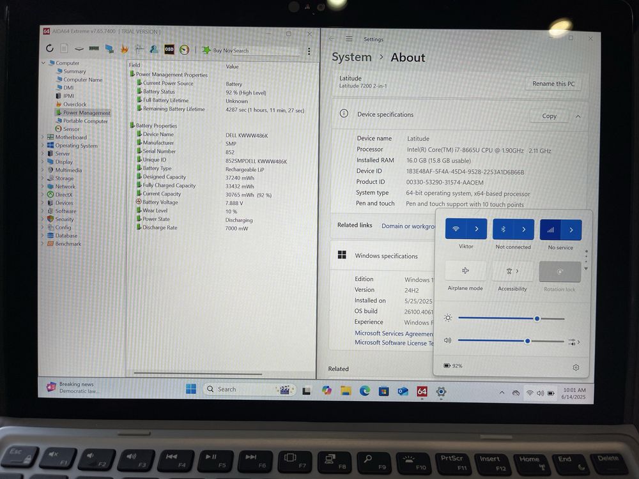Open Copilot from the taskbar
This screenshot has height=479, width=639.
coord(327,390)
